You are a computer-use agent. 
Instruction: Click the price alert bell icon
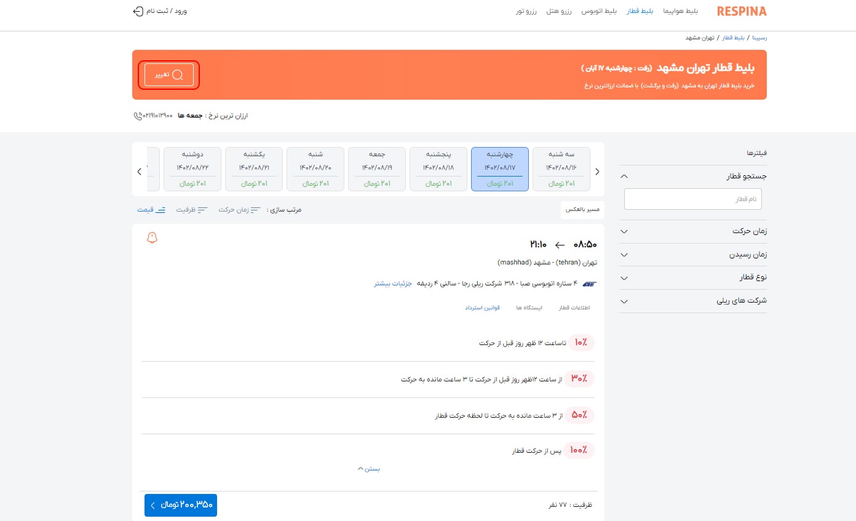pos(153,238)
